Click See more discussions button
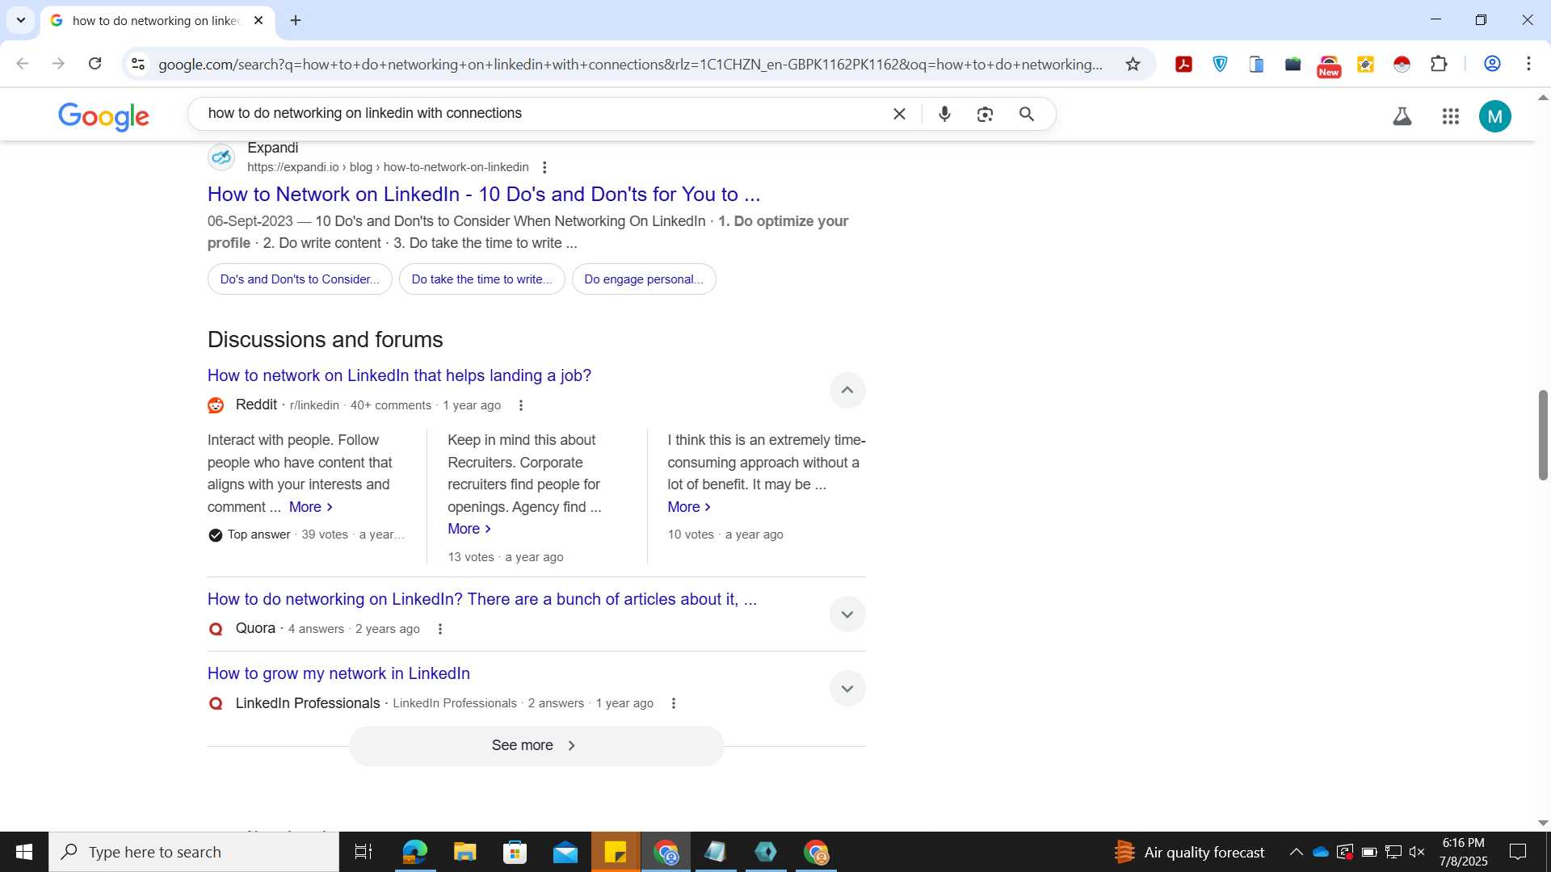1551x872 pixels. pyautogui.click(x=536, y=745)
